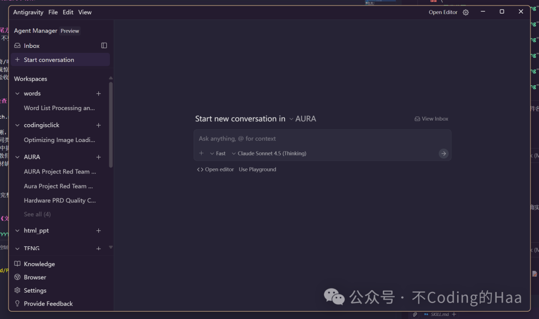This screenshot has height=319, width=539.
Task: Click plus icon beside SKILL.md in background
Action: pos(454,315)
